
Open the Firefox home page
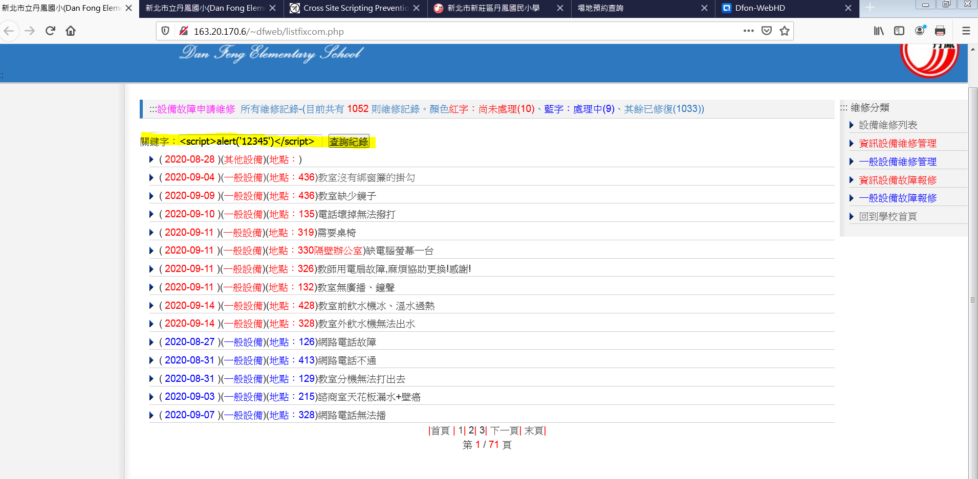pos(71,31)
